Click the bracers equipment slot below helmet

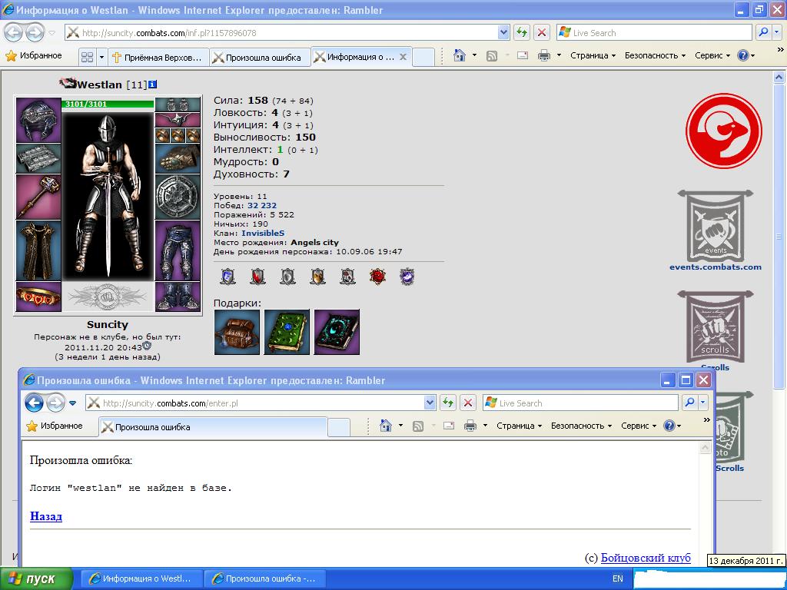point(38,158)
